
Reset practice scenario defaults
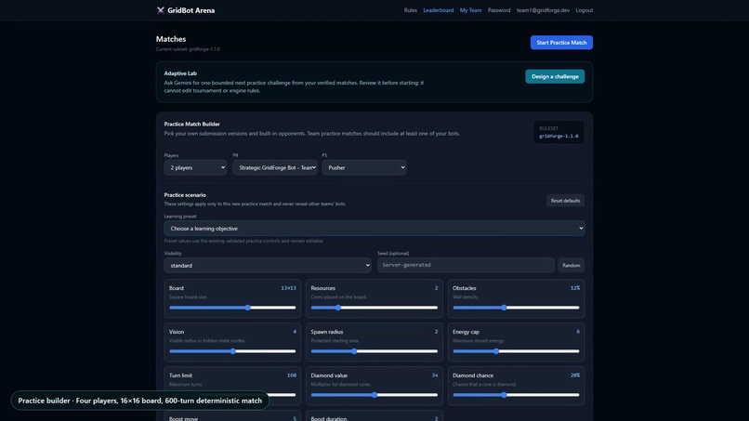click(565, 201)
